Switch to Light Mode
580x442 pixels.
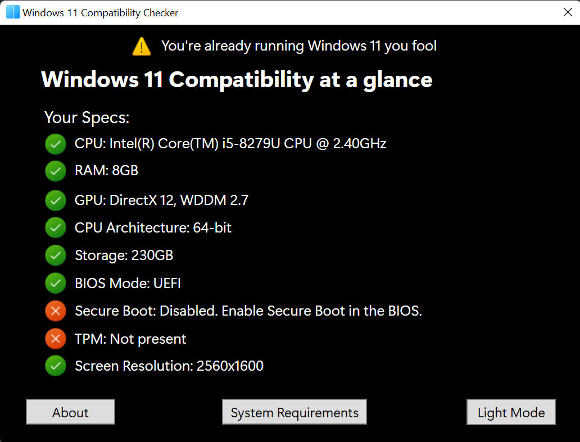[511, 412]
